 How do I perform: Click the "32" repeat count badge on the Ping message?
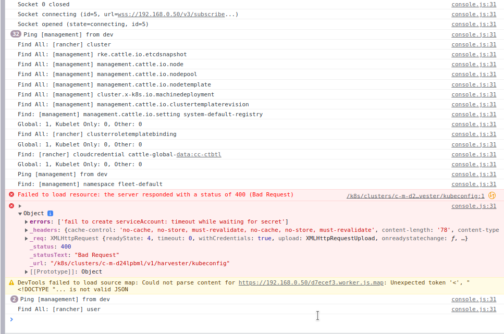[x=16, y=34]
